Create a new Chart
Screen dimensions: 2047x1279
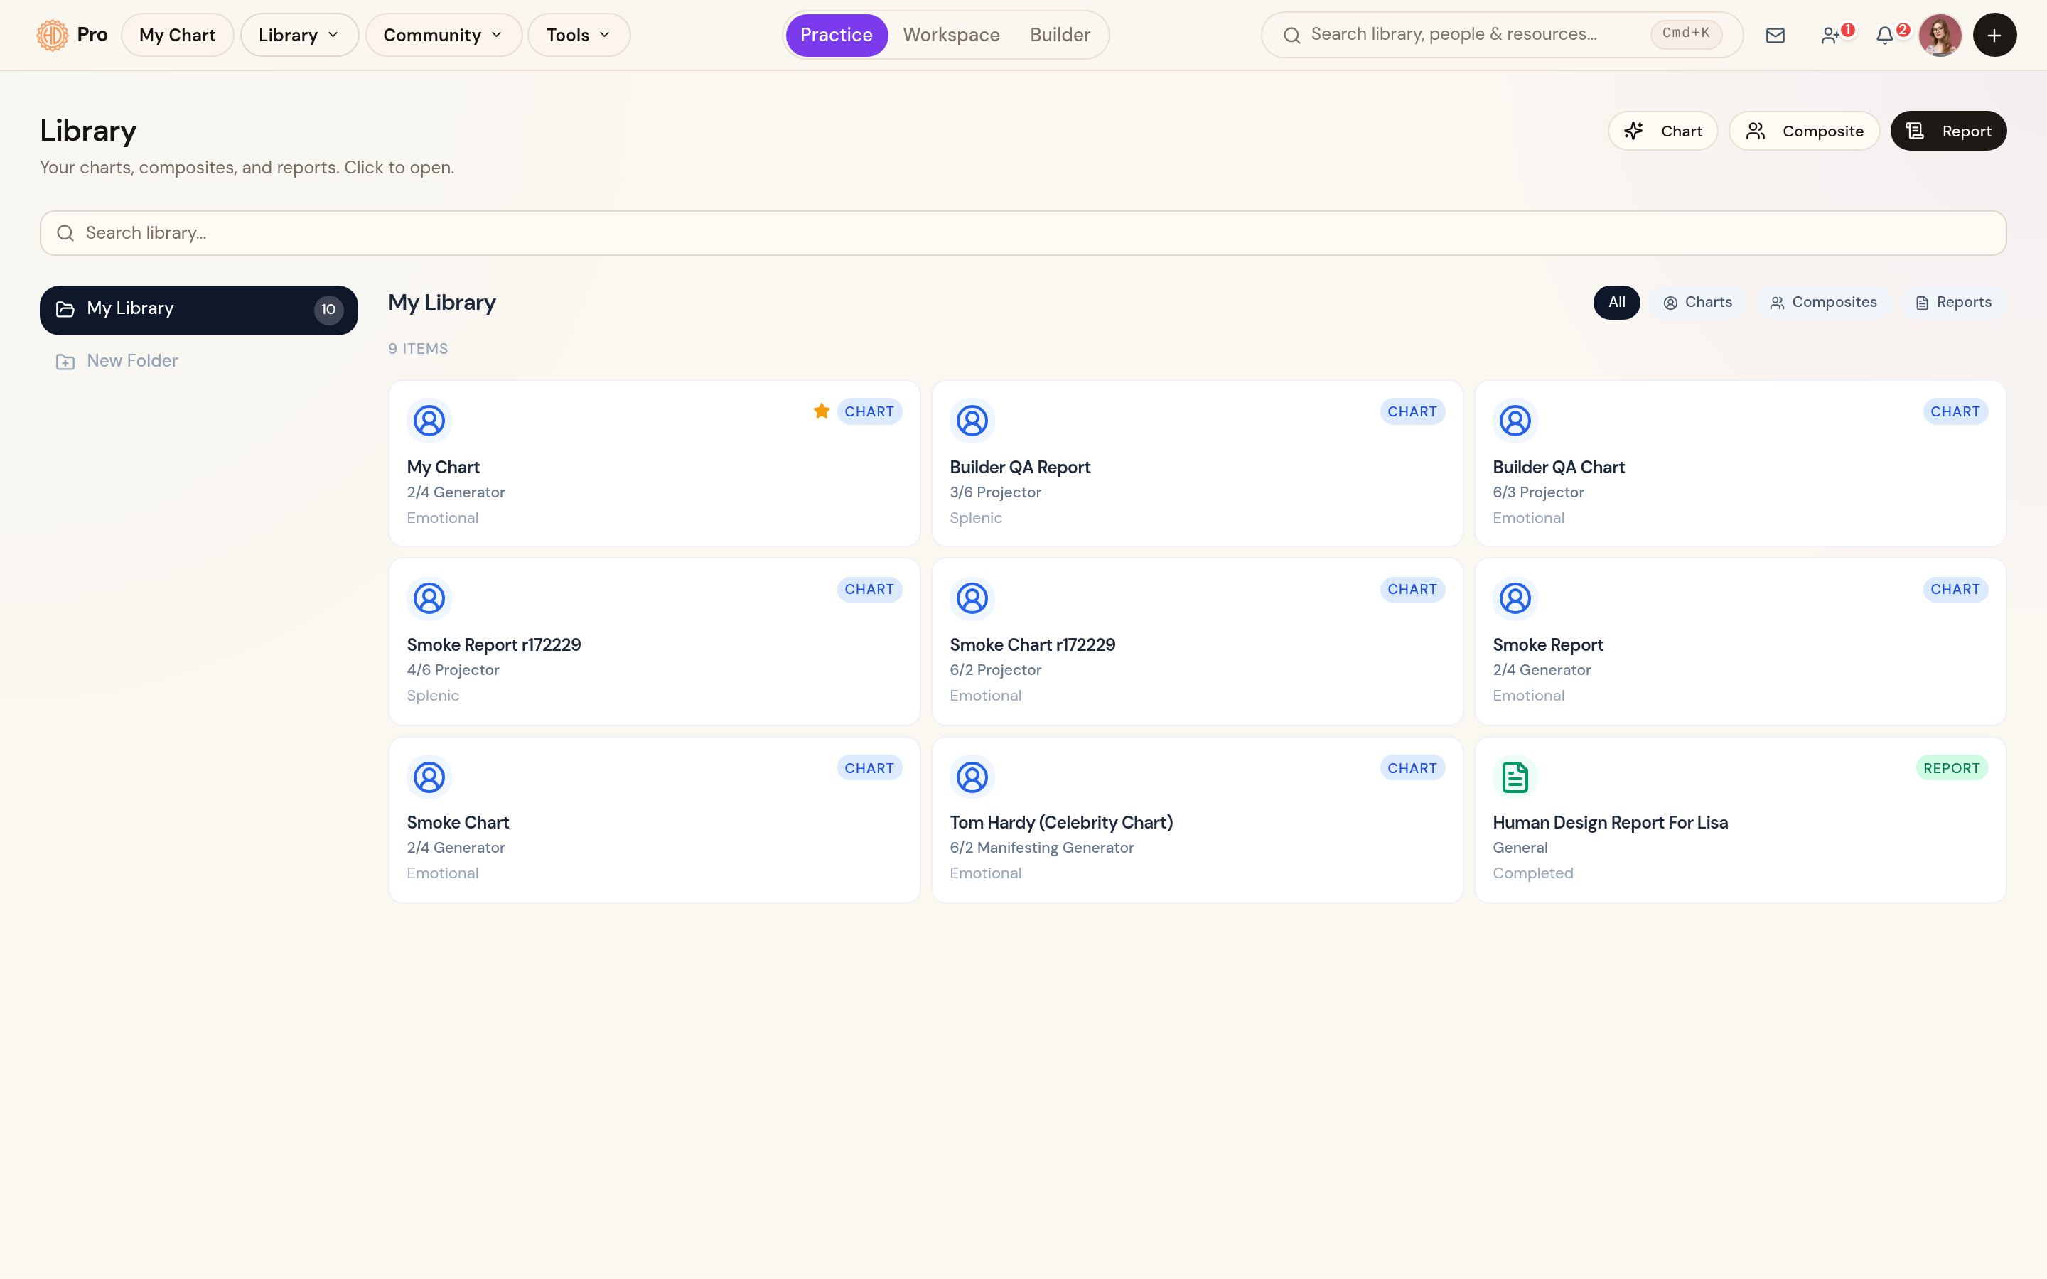[1662, 131]
